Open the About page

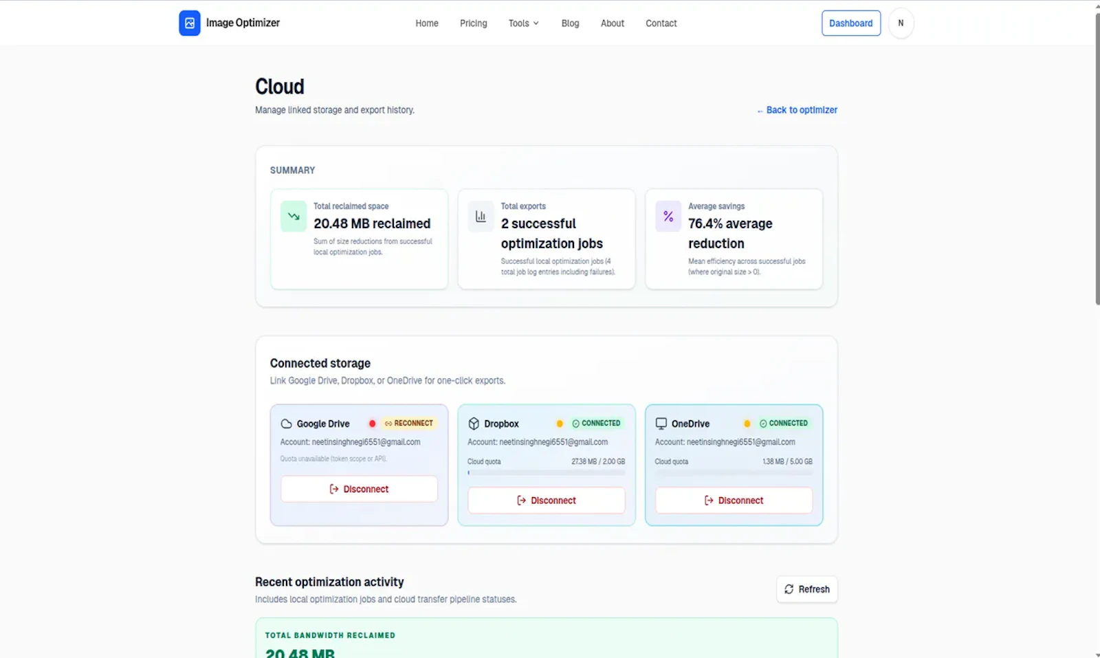tap(613, 23)
